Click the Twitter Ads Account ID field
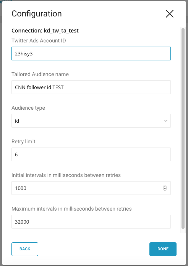 tap(91, 54)
